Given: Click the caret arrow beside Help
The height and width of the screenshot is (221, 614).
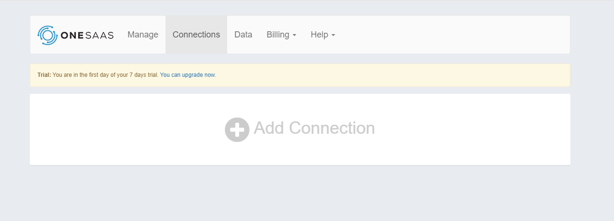Looking at the screenshot, I should (x=333, y=36).
